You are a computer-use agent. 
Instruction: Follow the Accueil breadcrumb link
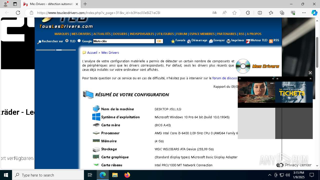(x=92, y=53)
